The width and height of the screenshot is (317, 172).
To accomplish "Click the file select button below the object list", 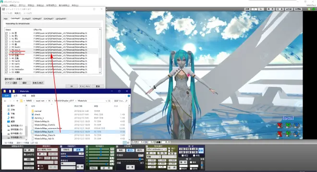I will [x=11, y=83].
